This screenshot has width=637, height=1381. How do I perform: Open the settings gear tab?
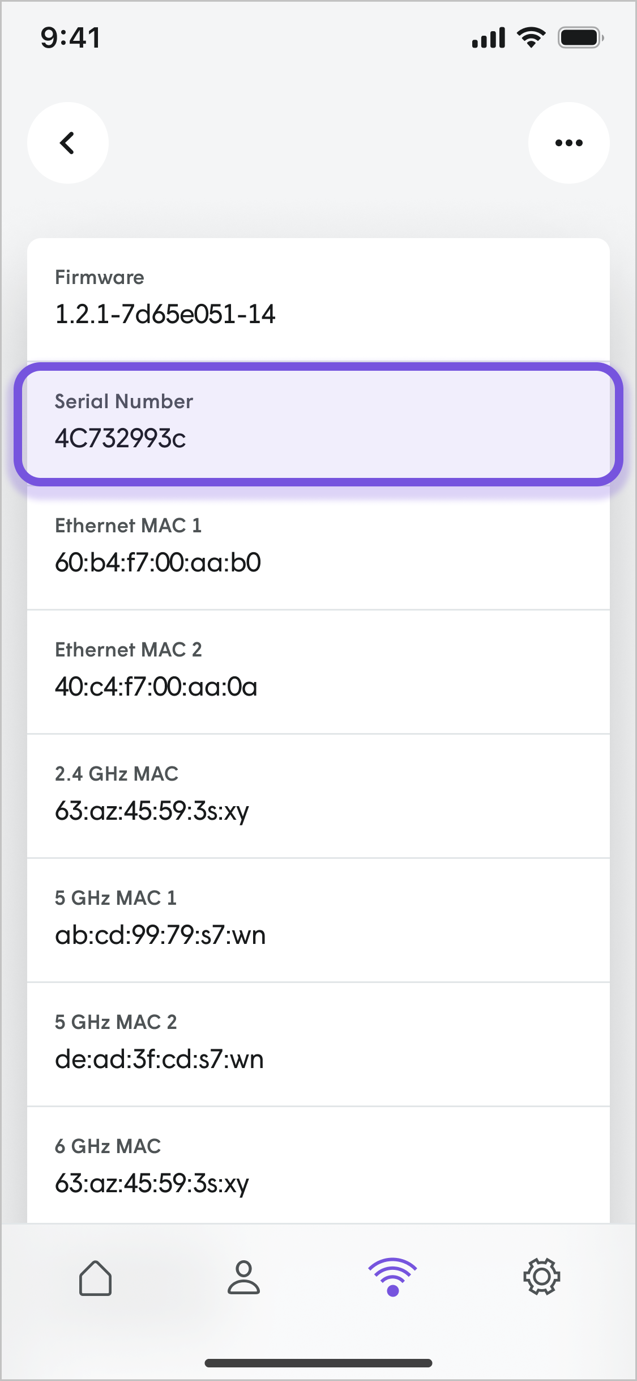542,1277
